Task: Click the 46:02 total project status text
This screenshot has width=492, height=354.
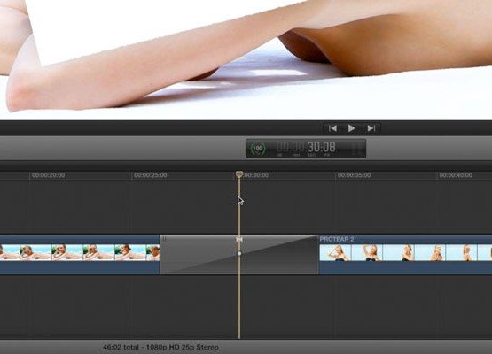Action: [160, 347]
